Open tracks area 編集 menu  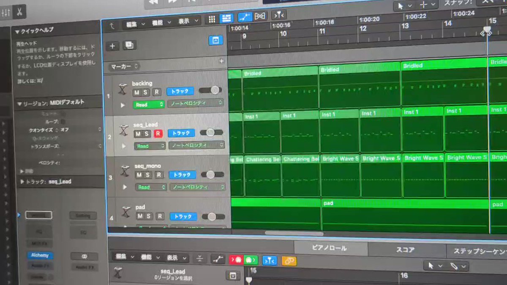(x=136, y=24)
